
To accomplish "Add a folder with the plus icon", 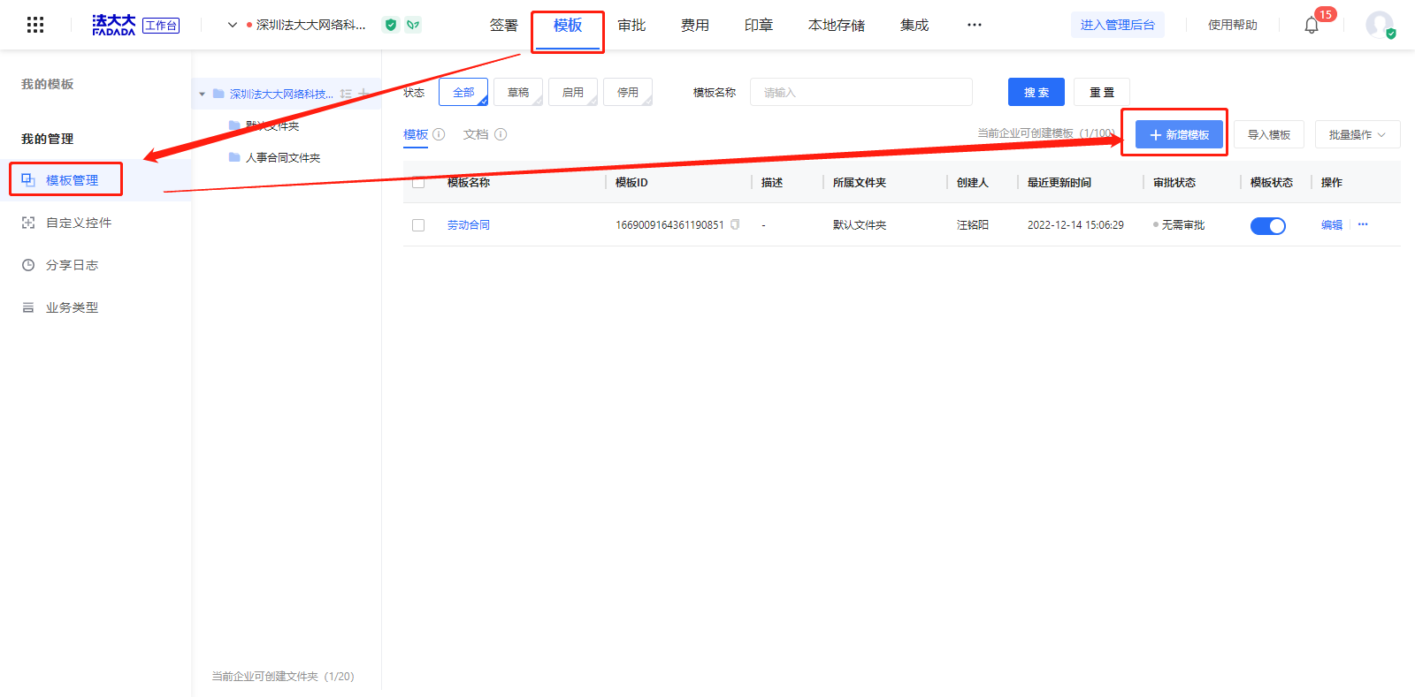I will pos(363,94).
